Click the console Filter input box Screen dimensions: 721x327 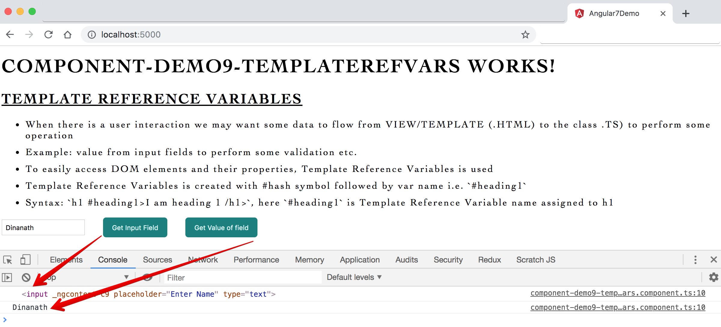pyautogui.click(x=243, y=277)
